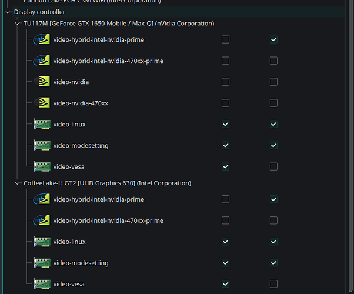Image resolution: width=354 pixels, height=294 pixels.
Task: Click the card icon of video-modesetting under CoffeeLake-H
Action: pyautogui.click(x=42, y=263)
